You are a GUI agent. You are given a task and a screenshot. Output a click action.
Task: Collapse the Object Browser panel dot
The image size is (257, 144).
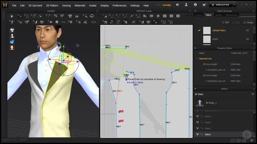coord(195,11)
